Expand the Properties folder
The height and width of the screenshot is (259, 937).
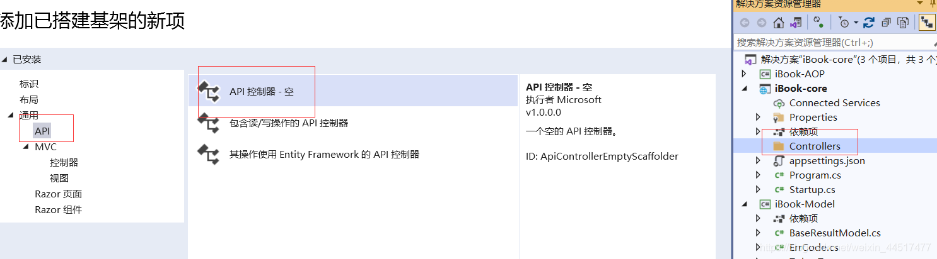coord(759,118)
